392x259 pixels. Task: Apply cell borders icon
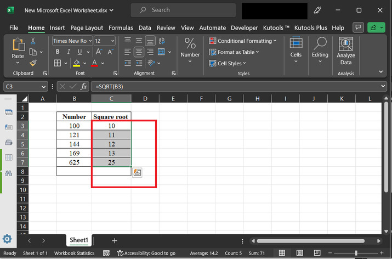click(57, 63)
